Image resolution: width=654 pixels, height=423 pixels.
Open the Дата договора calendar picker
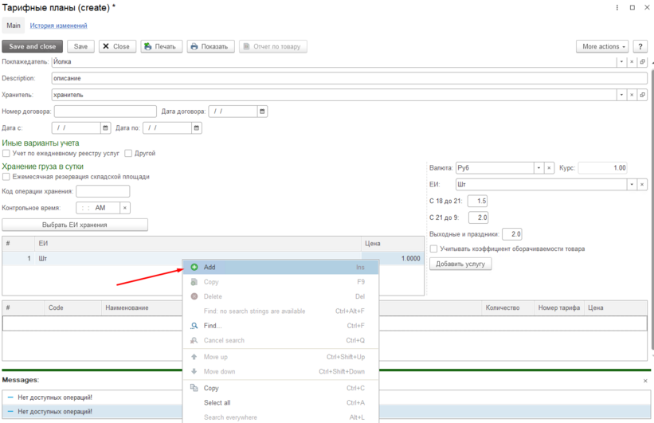click(262, 112)
